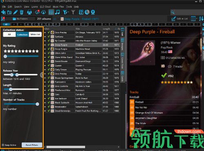This screenshot has width=204, height=151.
Task: Click the sort order A-Z icon
Action: (201, 19)
